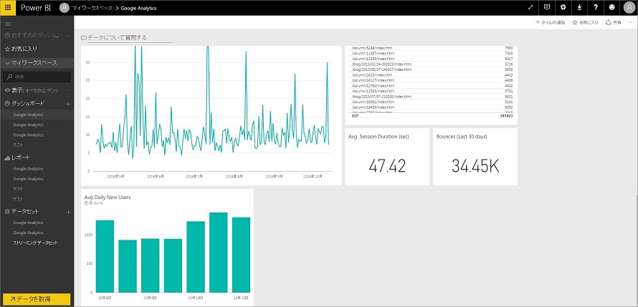Open the settings gear menu
638x307 pixels.
coord(563,8)
